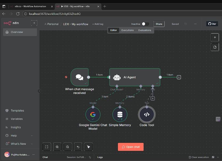
Task: Fit the workflow to view
Action: coord(47,147)
